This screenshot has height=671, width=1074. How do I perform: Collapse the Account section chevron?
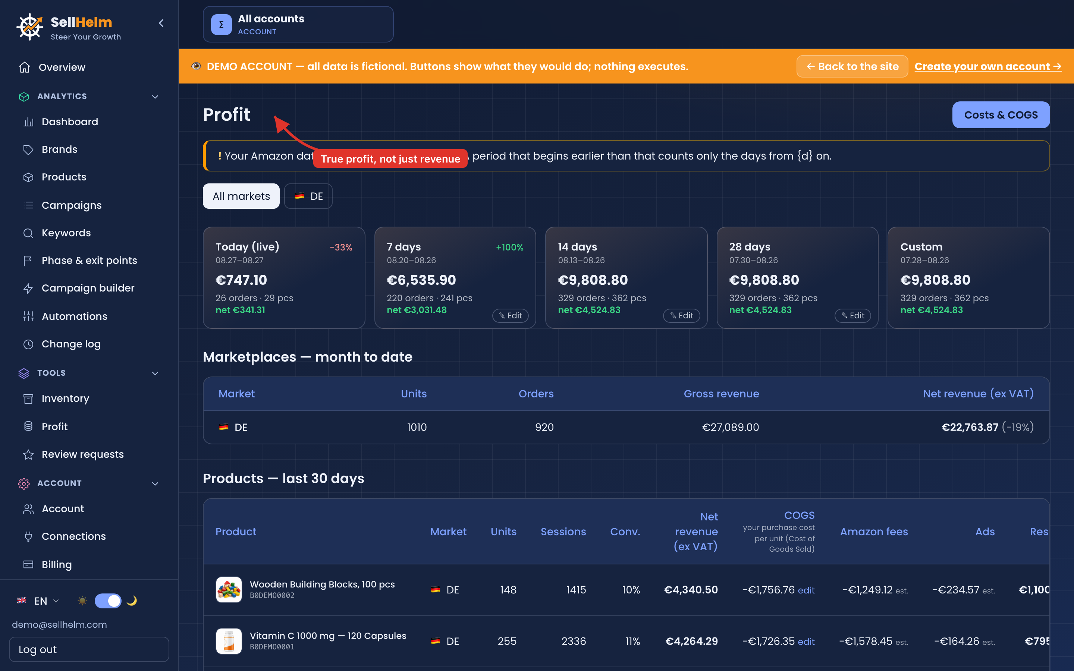coord(156,483)
